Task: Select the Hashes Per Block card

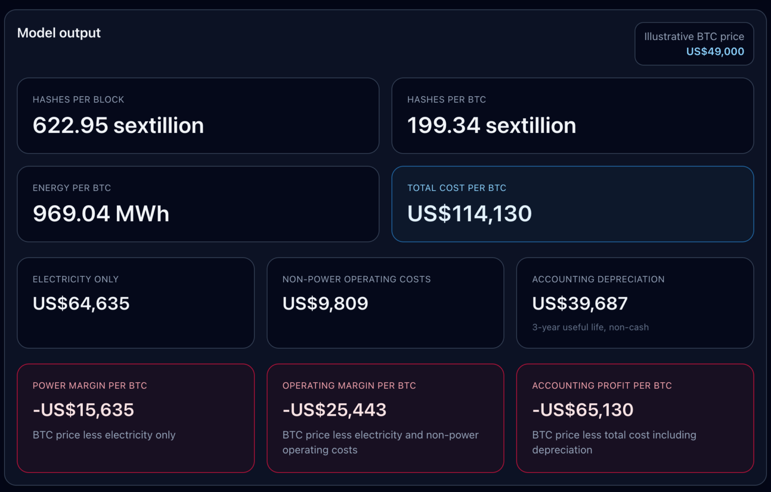Action: [198, 115]
